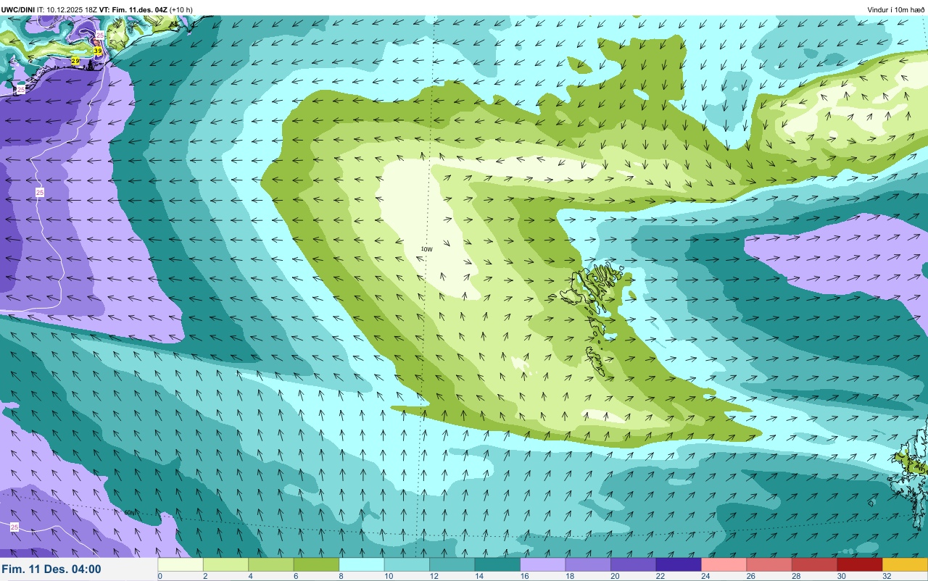
Task: Click the "Fim. 11 Des. 04:00" timestamp
Action: [x=51, y=569]
